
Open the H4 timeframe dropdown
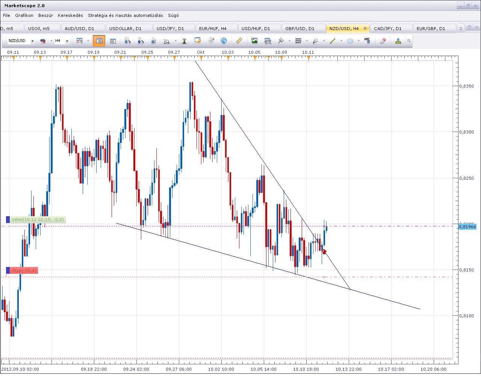click(x=67, y=41)
